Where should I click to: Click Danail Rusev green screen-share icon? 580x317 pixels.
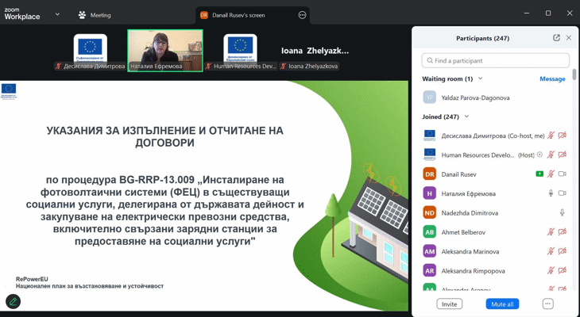[x=539, y=174]
